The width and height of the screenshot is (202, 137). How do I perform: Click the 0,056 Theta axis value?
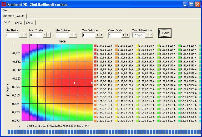31,126
